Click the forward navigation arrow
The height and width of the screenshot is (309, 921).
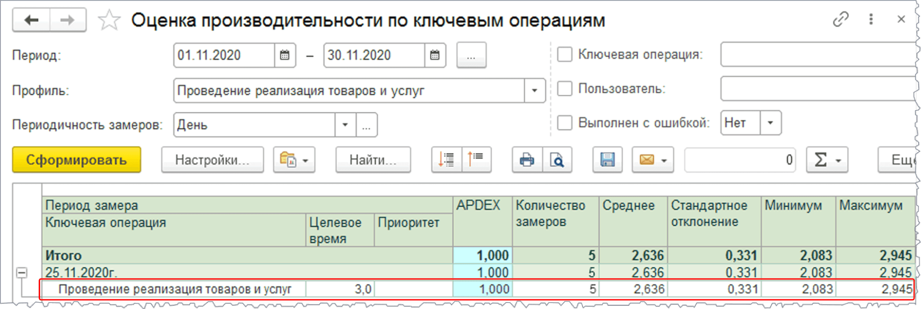[67, 20]
